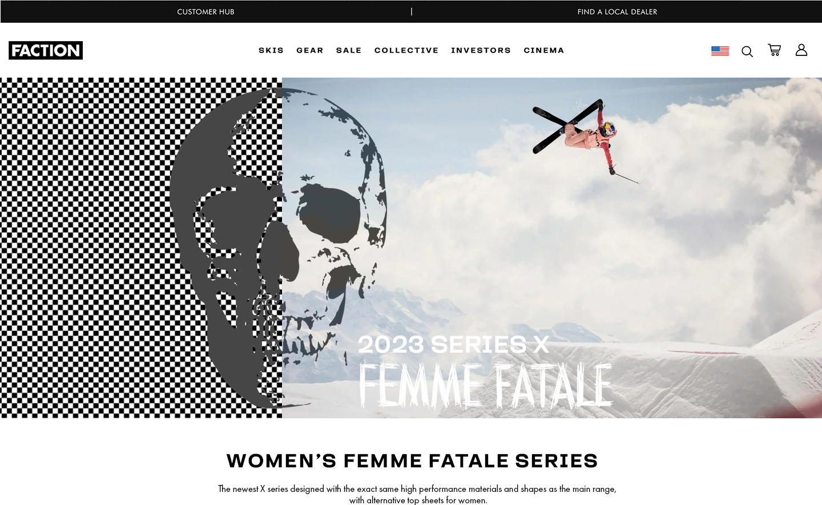Image resolution: width=822 pixels, height=505 pixels.
Task: Follow the Find a Local Dealer link
Action: (x=617, y=11)
